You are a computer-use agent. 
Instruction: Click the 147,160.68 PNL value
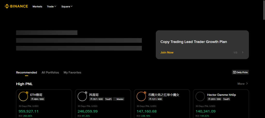pyautogui.click(x=146, y=112)
